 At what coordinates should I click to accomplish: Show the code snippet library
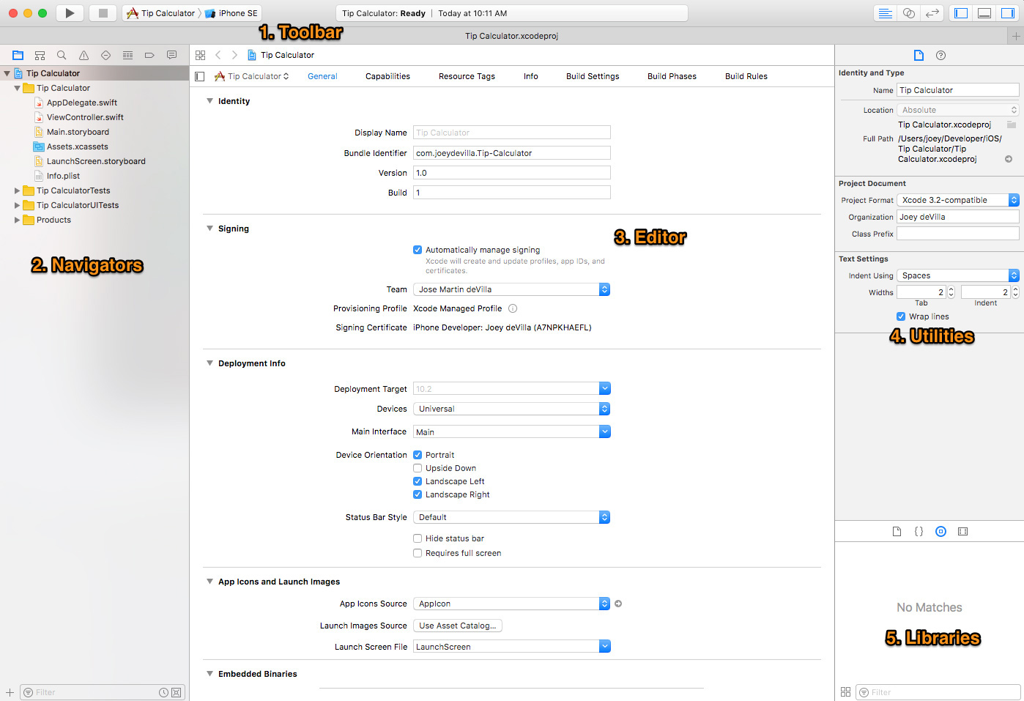pos(919,532)
